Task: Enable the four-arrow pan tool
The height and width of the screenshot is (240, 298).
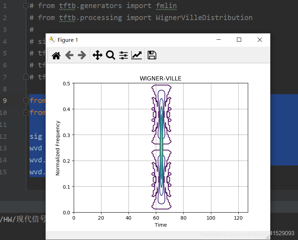Action: [97, 55]
